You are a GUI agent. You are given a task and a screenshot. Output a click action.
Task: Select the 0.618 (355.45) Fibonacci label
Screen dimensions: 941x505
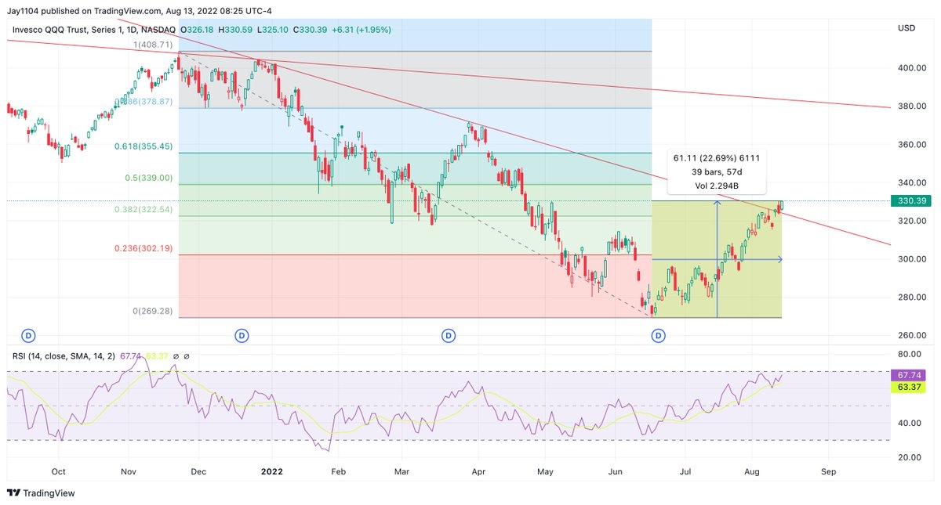click(x=145, y=146)
